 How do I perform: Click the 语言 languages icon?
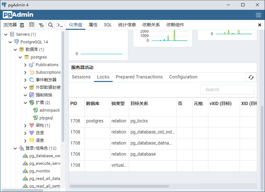point(32,140)
